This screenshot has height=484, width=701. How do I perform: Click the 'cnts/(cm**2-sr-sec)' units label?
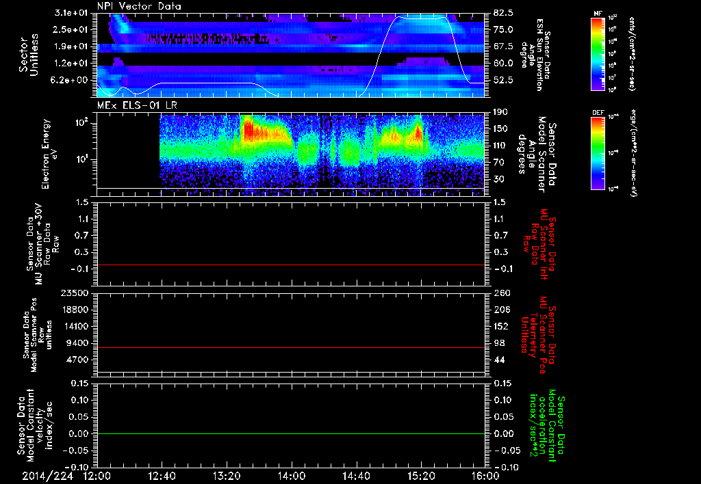point(632,54)
